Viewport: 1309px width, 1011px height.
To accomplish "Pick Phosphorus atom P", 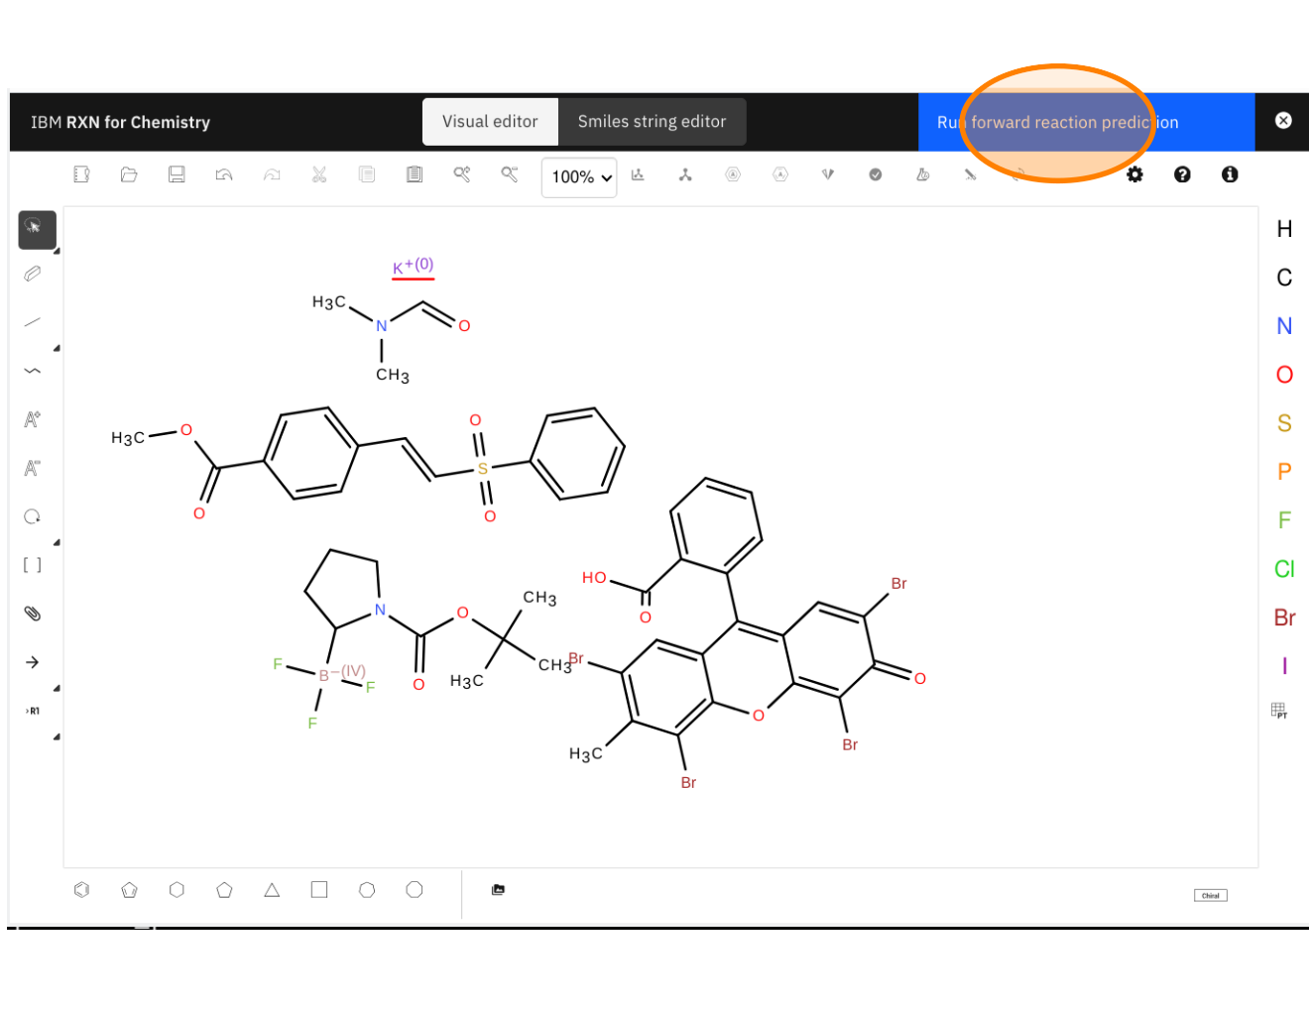I will click(1284, 472).
